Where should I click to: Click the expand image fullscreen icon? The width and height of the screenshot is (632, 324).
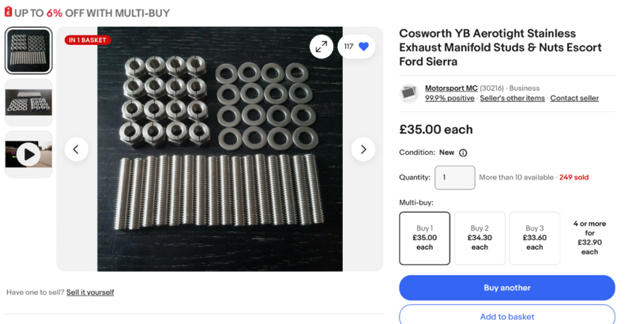pyautogui.click(x=322, y=47)
